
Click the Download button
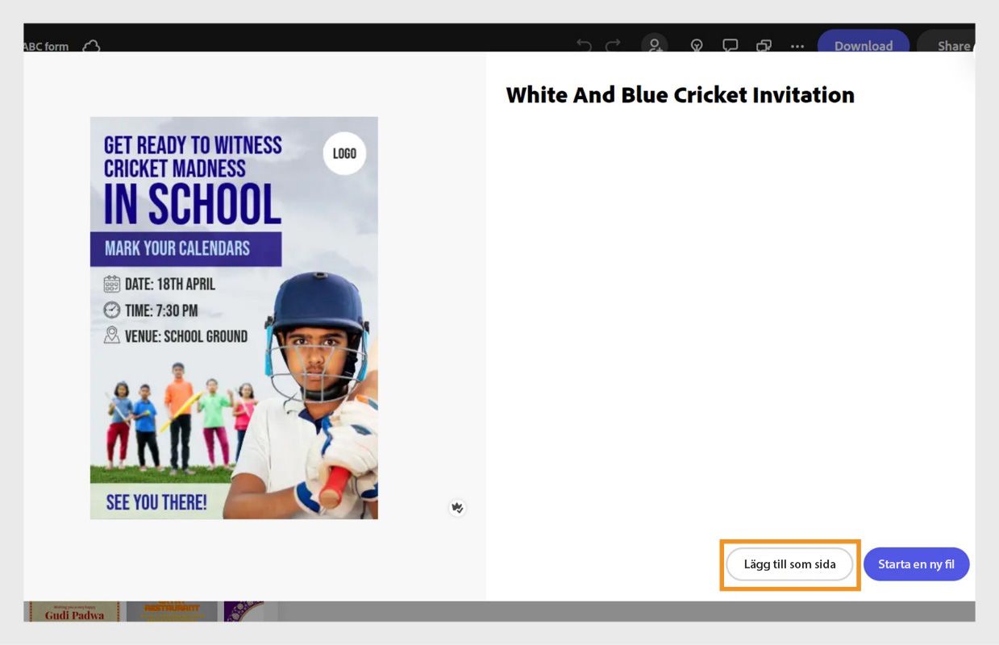coord(864,44)
